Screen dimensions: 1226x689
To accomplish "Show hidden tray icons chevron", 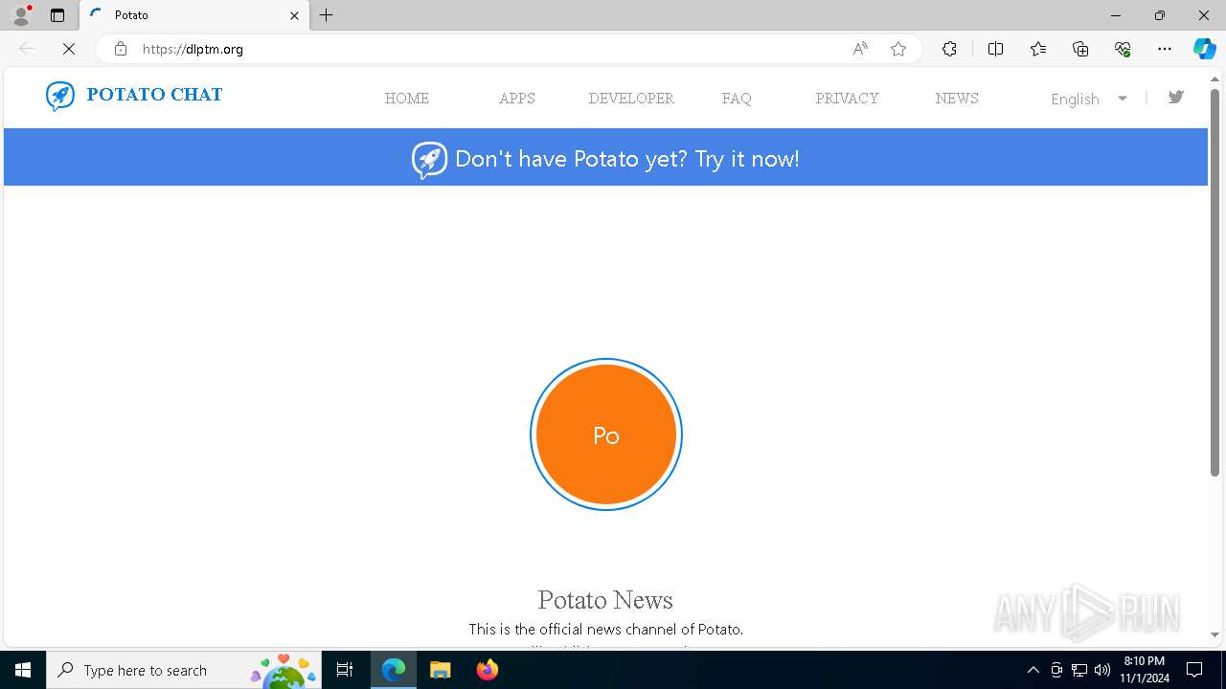I will (x=1033, y=670).
